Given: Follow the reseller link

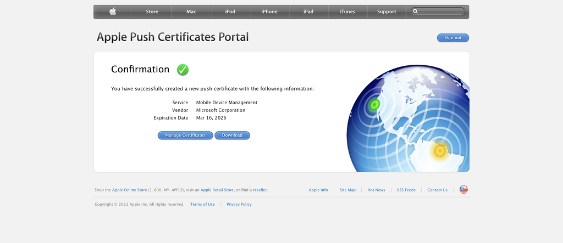Looking at the screenshot, I should pyautogui.click(x=260, y=190).
